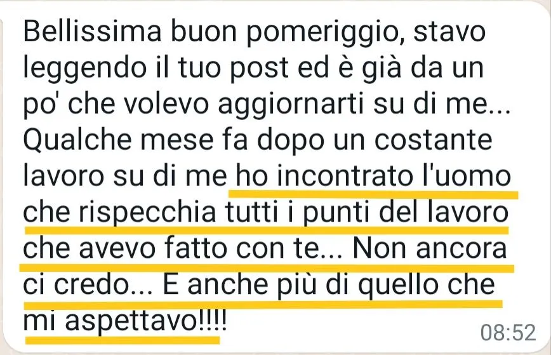Screen dimensions: 551x355
Task: Click the underlined phrase "ho incontrato l'uomo"
Action: tap(373, 176)
